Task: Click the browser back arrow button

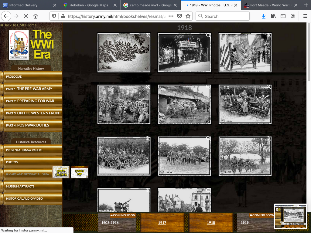Action: pyautogui.click(x=6, y=16)
